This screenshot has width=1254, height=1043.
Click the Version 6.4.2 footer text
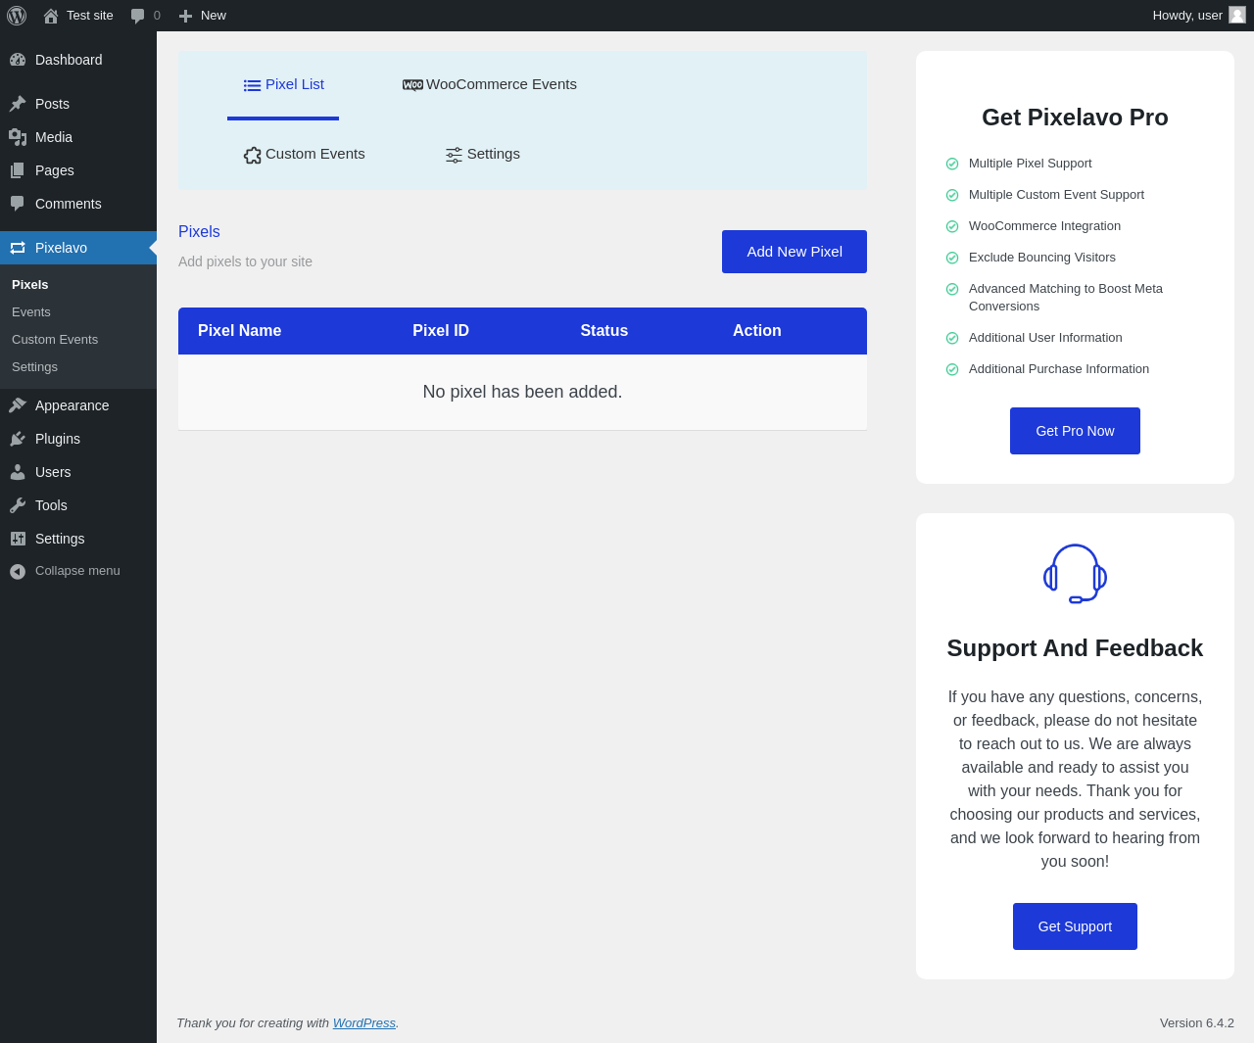(1197, 1023)
